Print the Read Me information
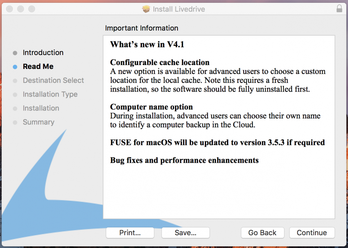 click(x=130, y=232)
